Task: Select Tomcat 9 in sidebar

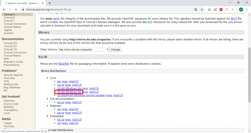Action: click(9, 14)
